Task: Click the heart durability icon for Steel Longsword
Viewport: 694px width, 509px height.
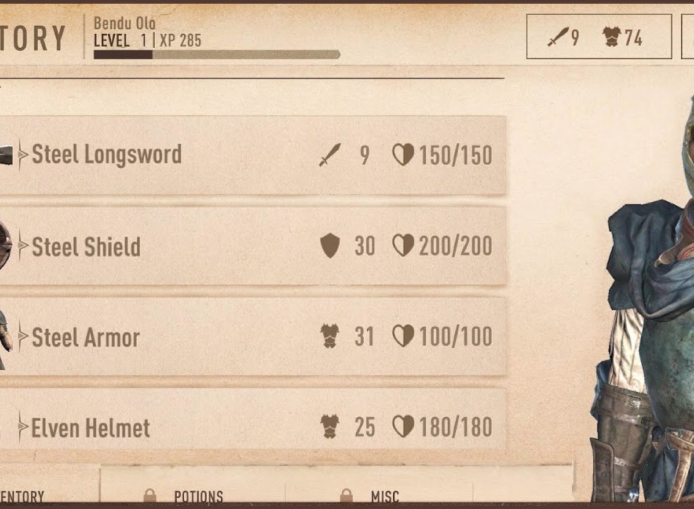Action: tap(403, 155)
